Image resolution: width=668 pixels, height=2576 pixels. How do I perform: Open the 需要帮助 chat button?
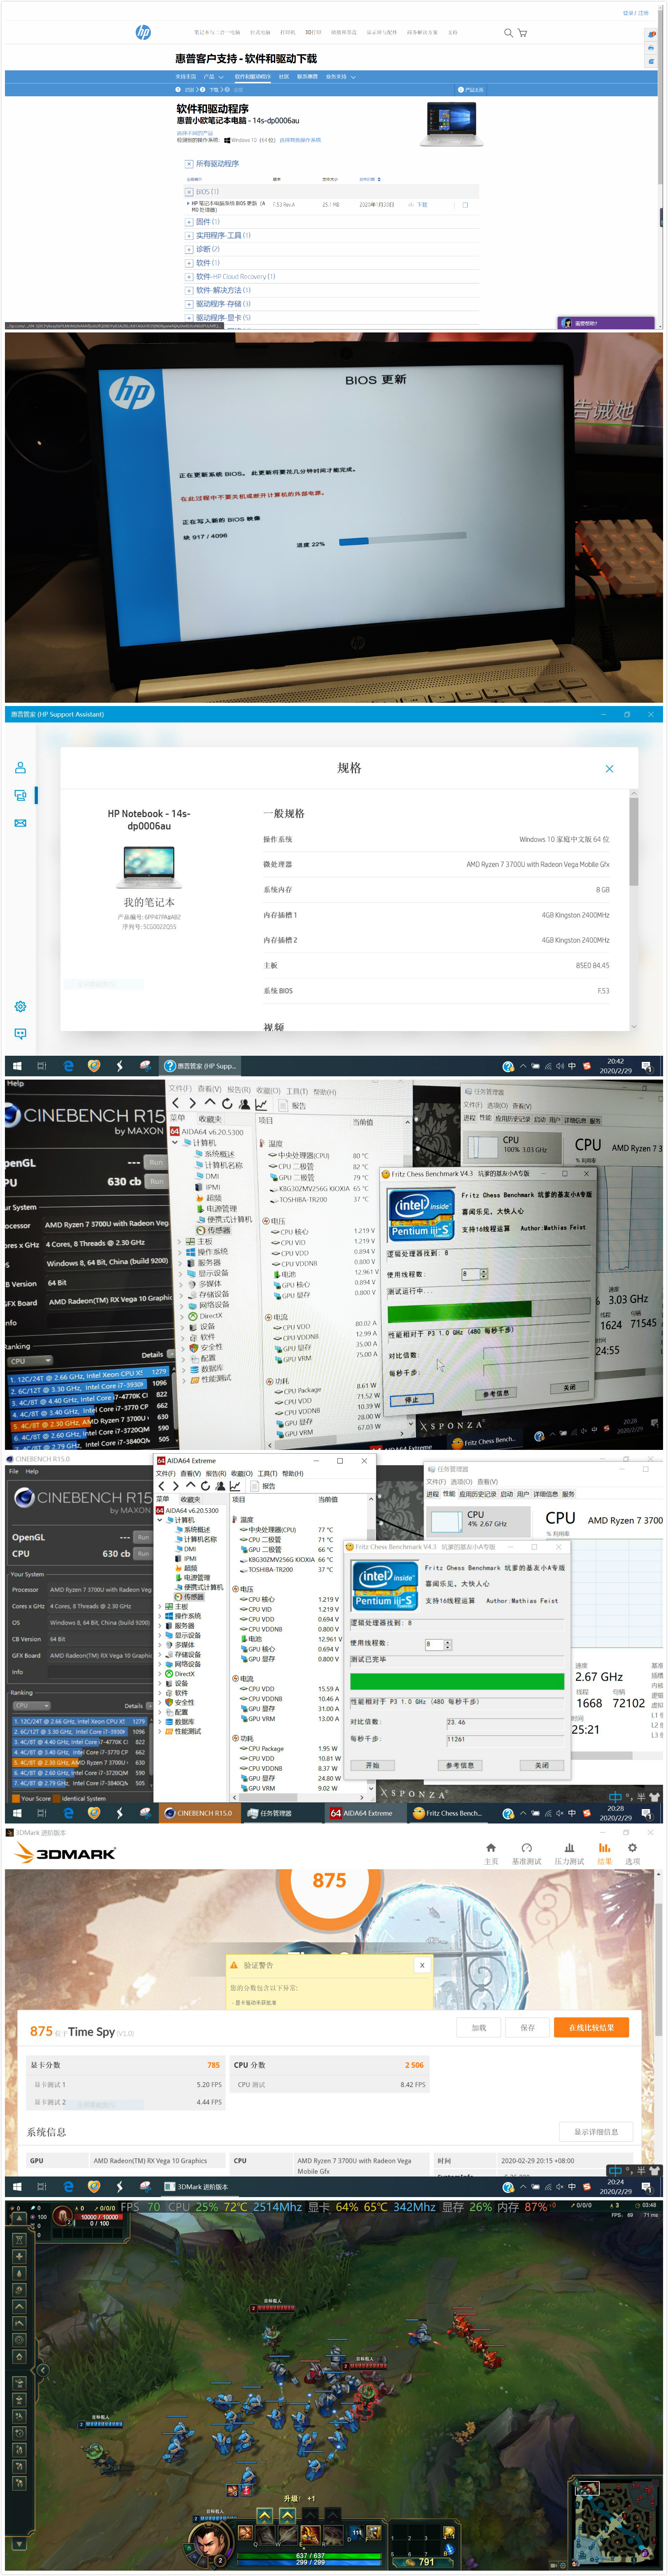pyautogui.click(x=606, y=323)
